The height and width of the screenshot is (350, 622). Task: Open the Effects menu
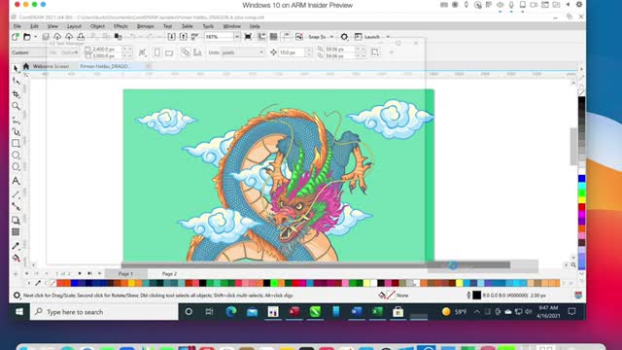[121, 26]
